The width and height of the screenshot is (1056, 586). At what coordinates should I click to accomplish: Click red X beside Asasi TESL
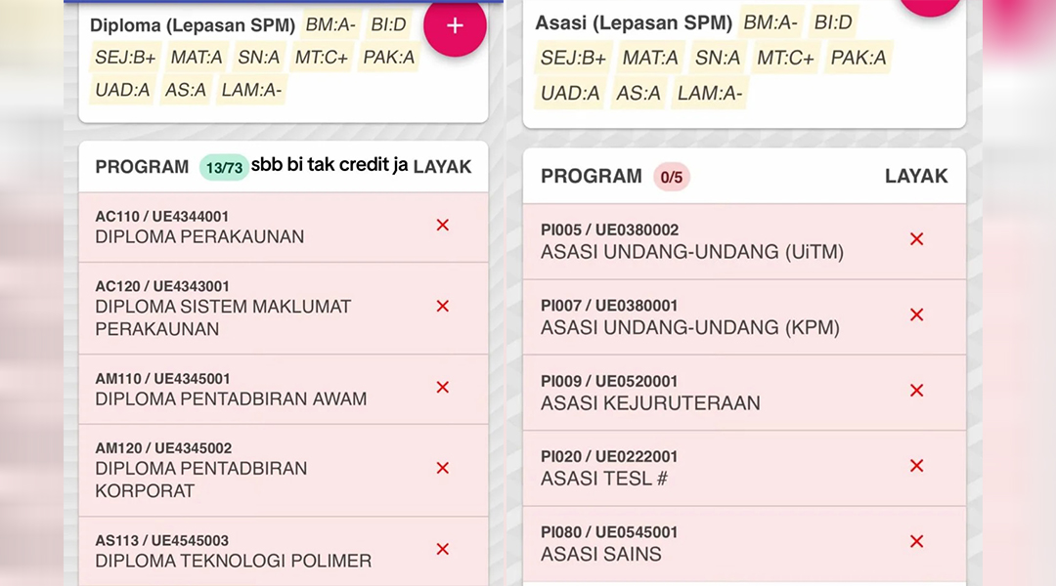tap(916, 466)
